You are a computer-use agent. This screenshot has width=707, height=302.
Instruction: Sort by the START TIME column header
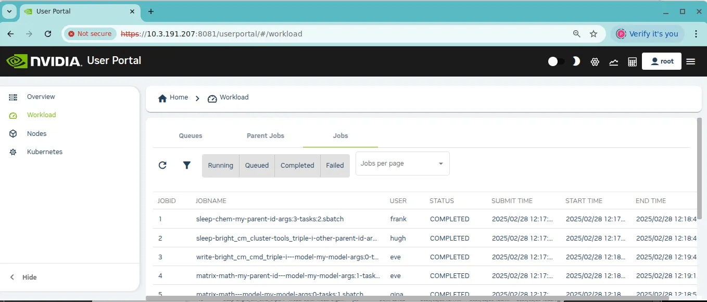(584, 201)
